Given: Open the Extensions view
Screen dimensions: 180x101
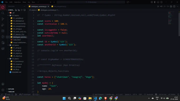Looking at the screenshot, I should click(x=3, y=31).
